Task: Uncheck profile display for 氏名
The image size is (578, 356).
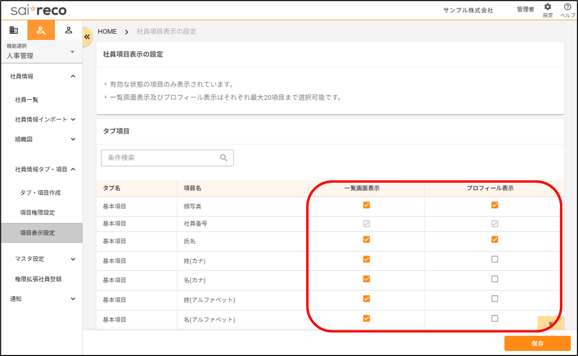Action: coord(494,239)
